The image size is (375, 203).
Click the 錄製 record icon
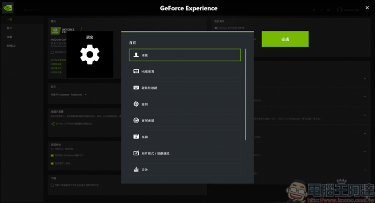click(x=136, y=104)
